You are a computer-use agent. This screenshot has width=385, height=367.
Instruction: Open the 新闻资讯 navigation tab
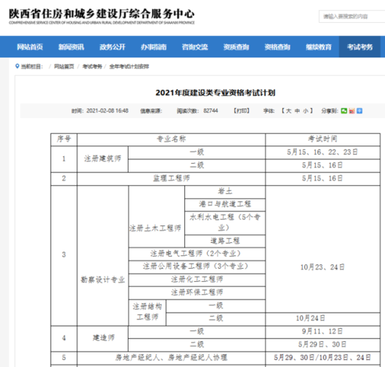coord(71,47)
